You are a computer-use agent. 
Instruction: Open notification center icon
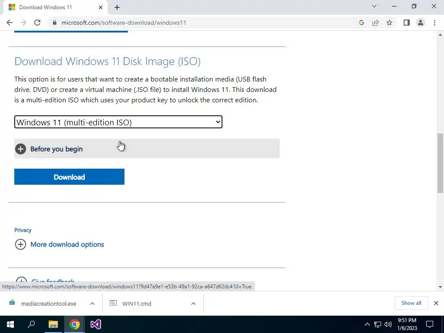click(430, 324)
